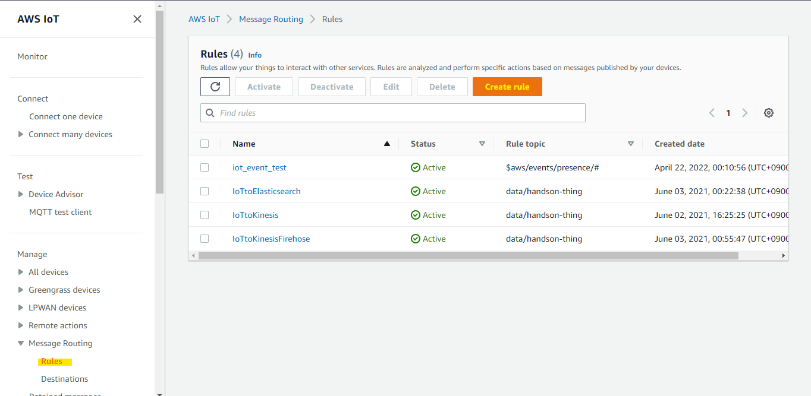Check the IoTtoKinesisFirehose rule checkbox
811x396 pixels.
coord(205,239)
